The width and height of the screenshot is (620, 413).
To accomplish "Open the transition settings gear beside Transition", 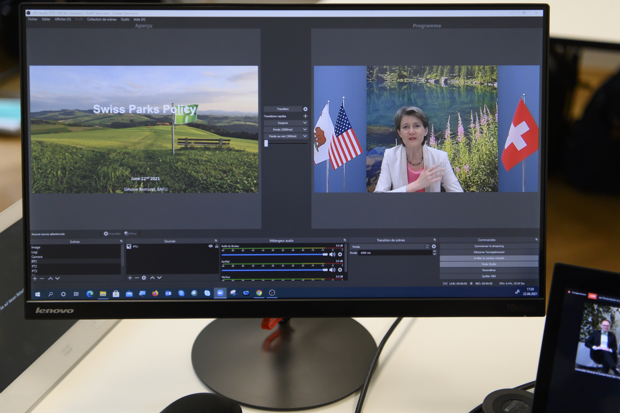I will click(x=305, y=109).
